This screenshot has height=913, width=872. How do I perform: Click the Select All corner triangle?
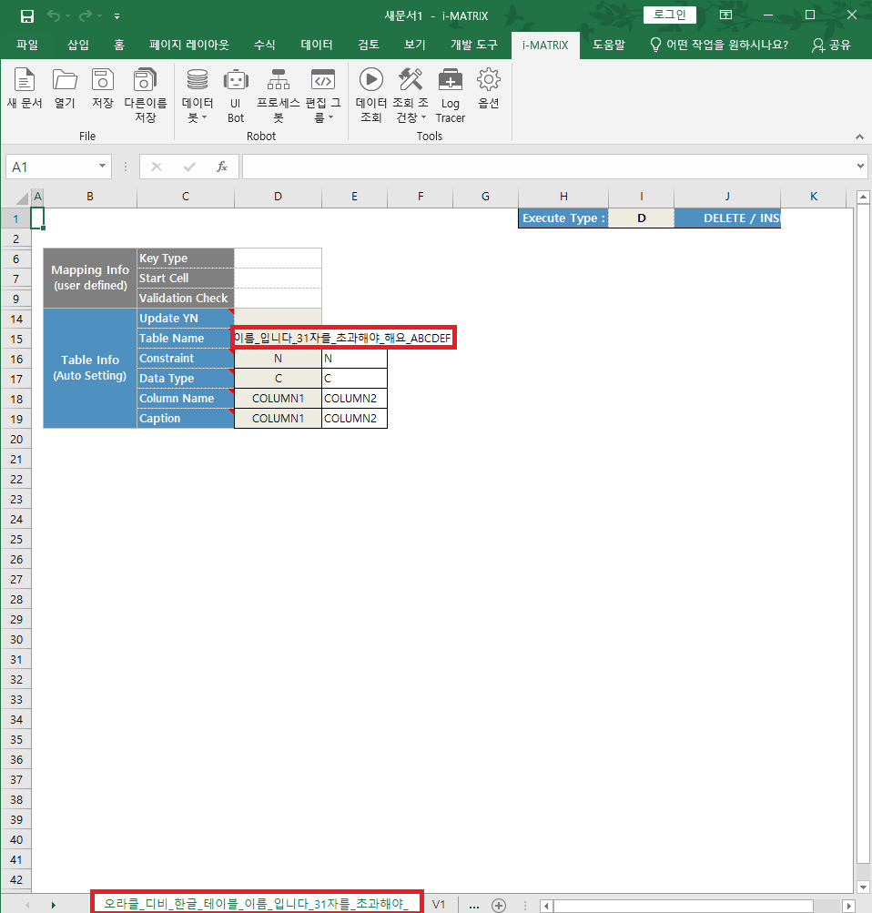(x=22, y=198)
